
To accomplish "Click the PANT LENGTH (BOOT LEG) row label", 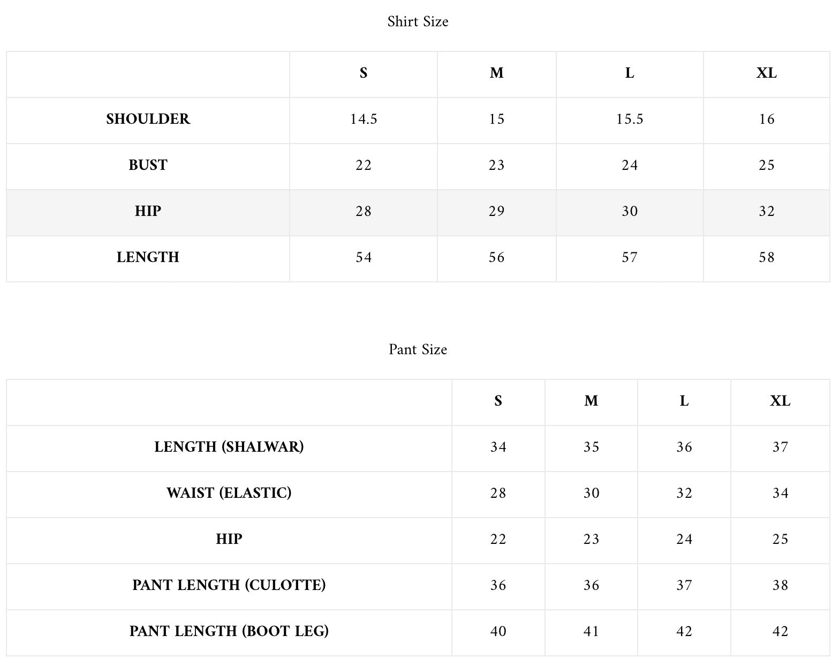I will [229, 631].
